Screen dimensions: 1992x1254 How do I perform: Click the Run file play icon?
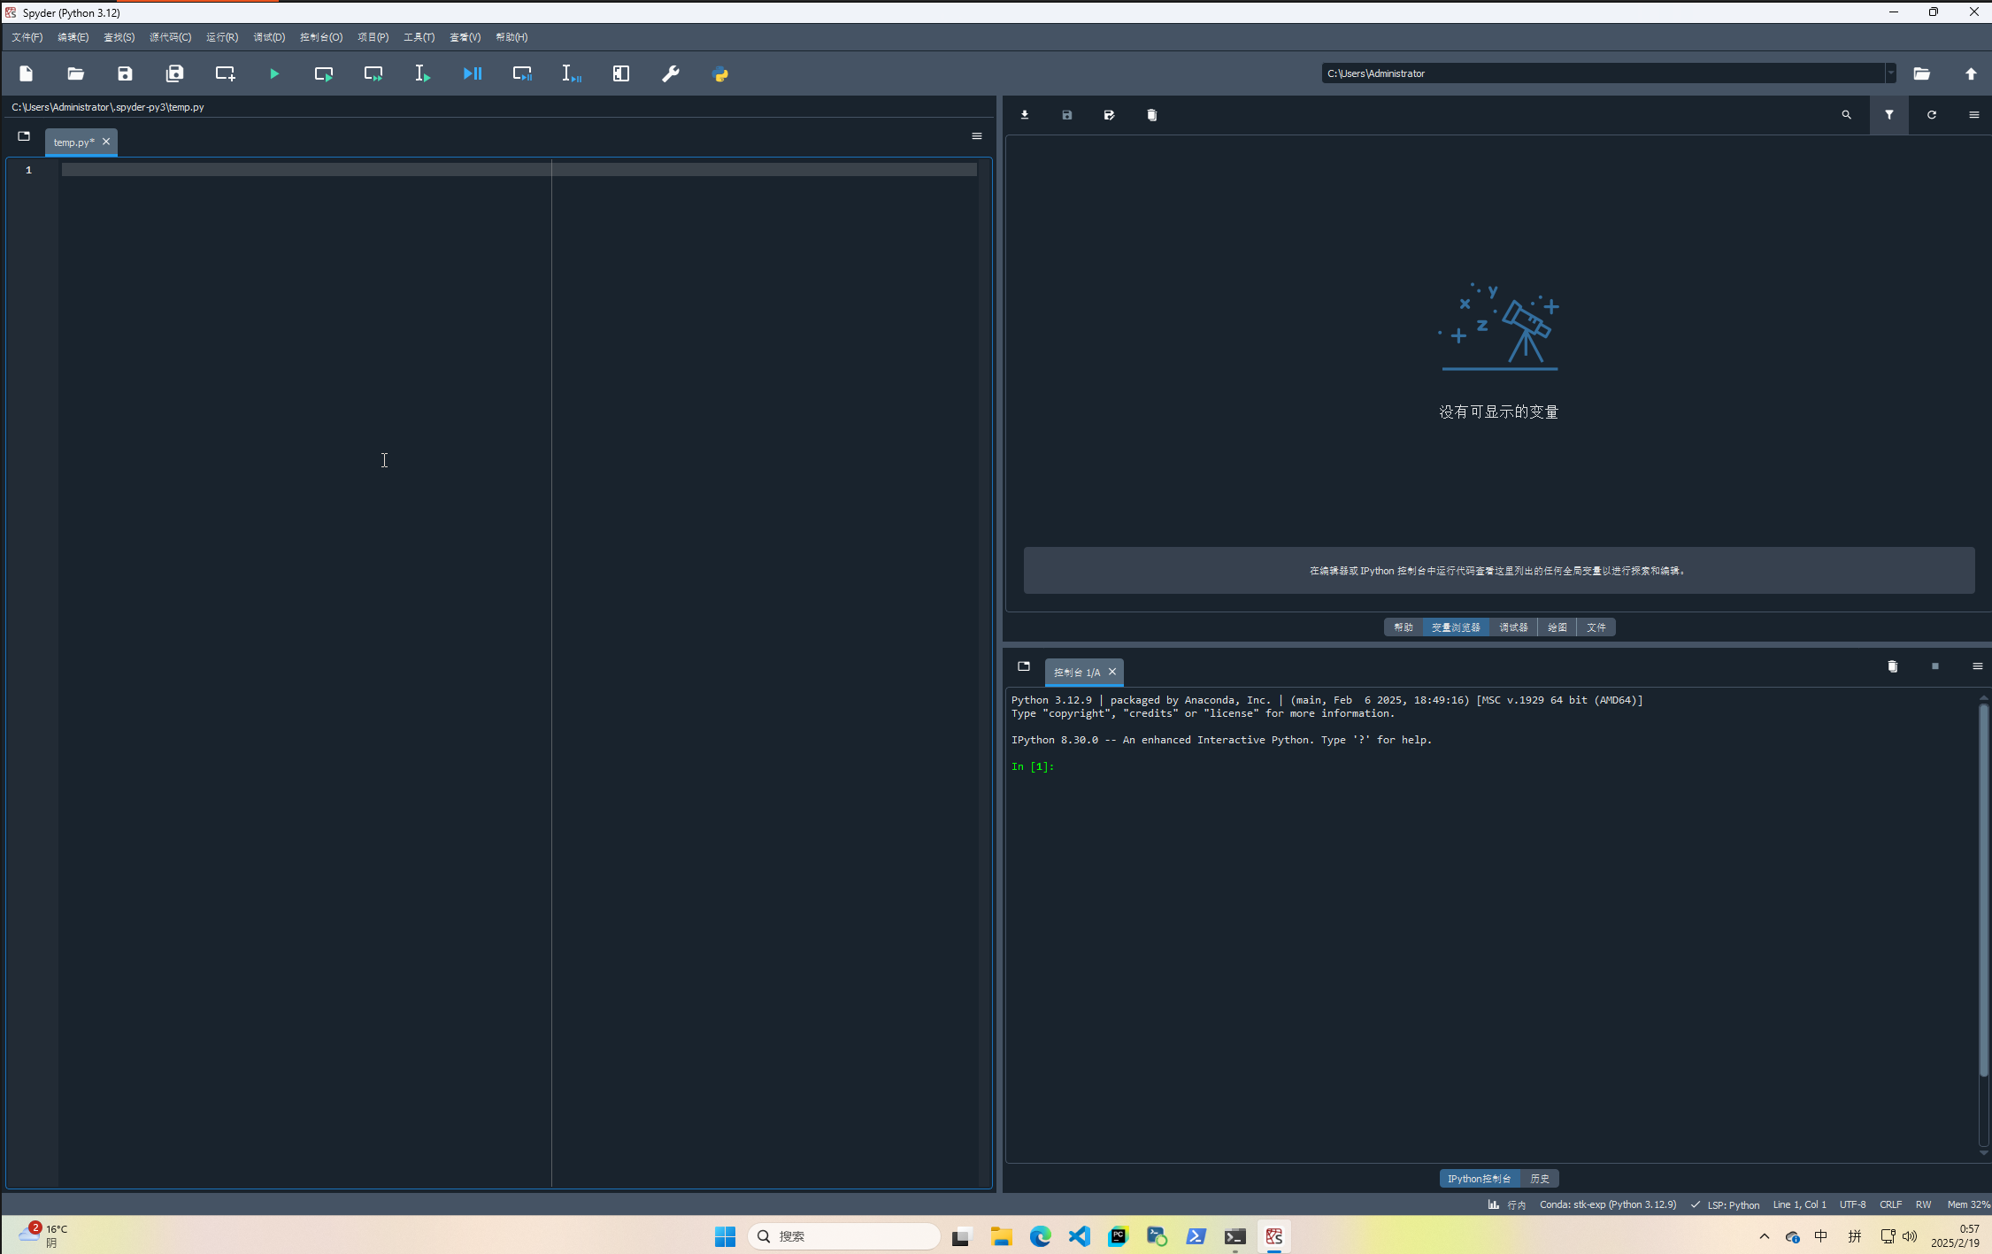[x=274, y=74]
